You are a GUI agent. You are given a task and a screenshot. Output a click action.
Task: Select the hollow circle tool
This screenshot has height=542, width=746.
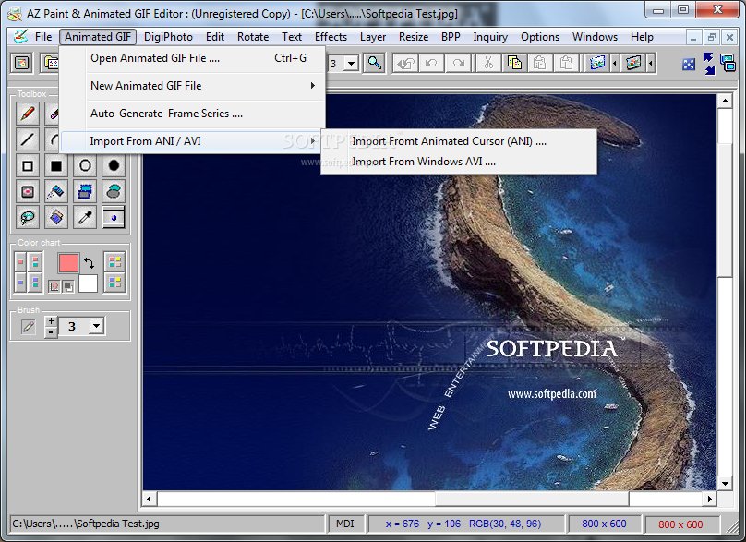(x=85, y=165)
